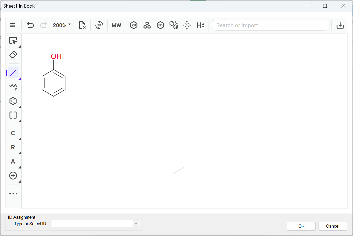The image size is (353, 236).
Task: Click the stereo query atom icon
Action: point(187,25)
